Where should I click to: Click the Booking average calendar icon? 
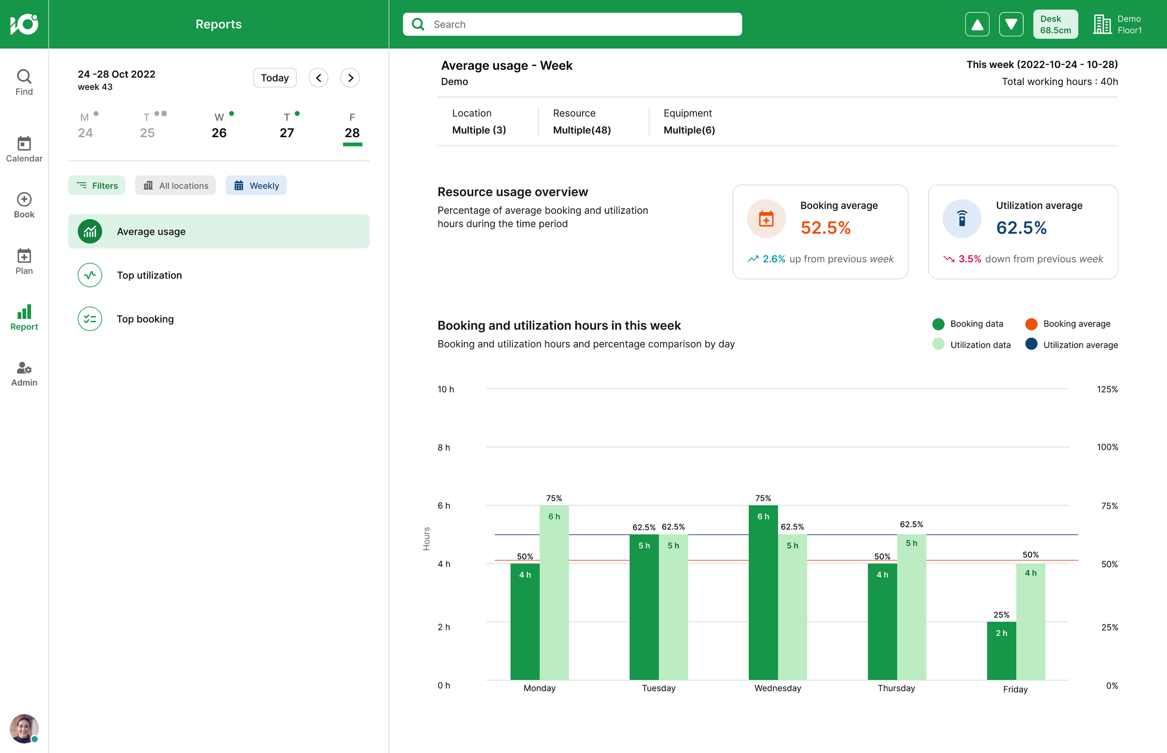click(x=766, y=218)
